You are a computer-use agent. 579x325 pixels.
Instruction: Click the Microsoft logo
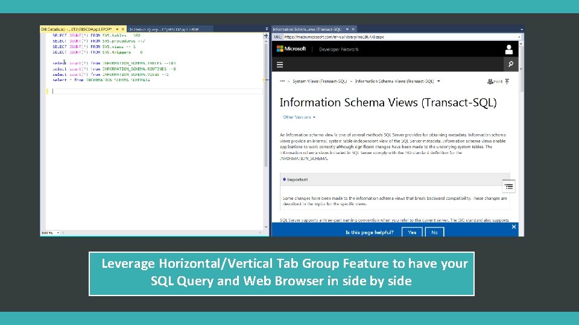[x=291, y=49]
